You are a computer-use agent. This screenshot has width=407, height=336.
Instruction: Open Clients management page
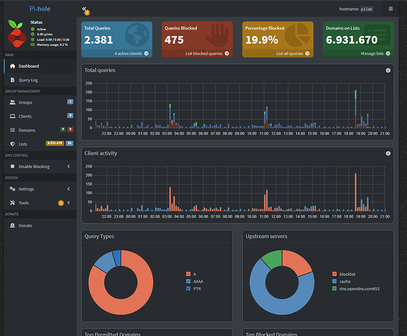[x=40, y=116]
